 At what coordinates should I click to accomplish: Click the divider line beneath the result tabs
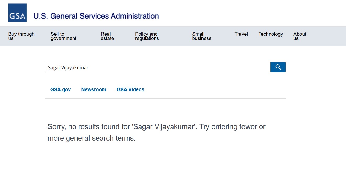click(x=165, y=99)
